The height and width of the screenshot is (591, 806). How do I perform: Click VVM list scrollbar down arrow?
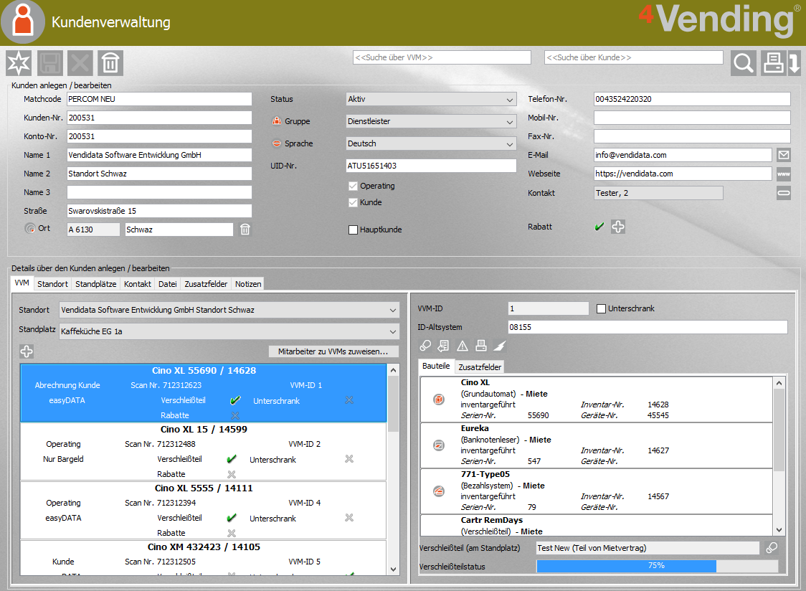point(393,569)
